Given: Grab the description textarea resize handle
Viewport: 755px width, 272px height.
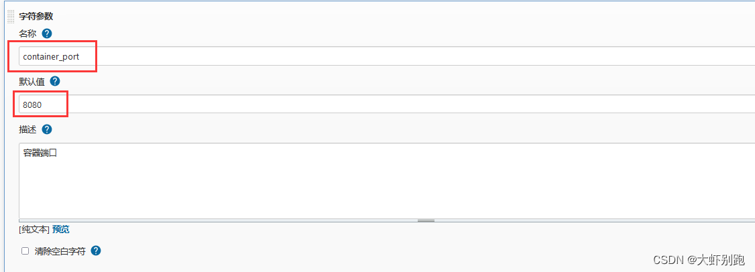Looking at the screenshot, I should click(426, 220).
